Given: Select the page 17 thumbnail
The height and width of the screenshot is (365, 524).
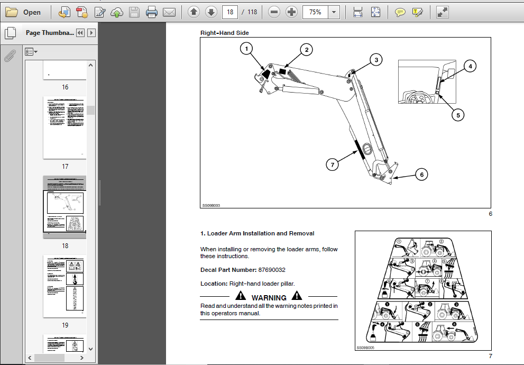Looking at the screenshot, I should (x=65, y=127).
